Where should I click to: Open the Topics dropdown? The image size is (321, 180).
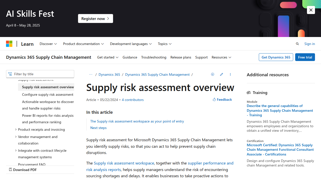[x=165, y=44]
